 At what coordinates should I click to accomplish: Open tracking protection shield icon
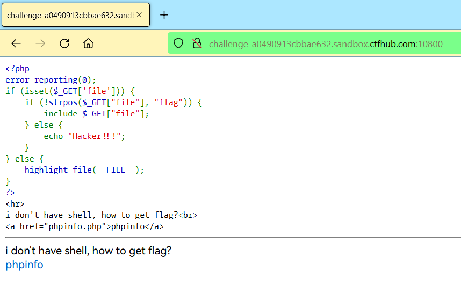coord(178,43)
